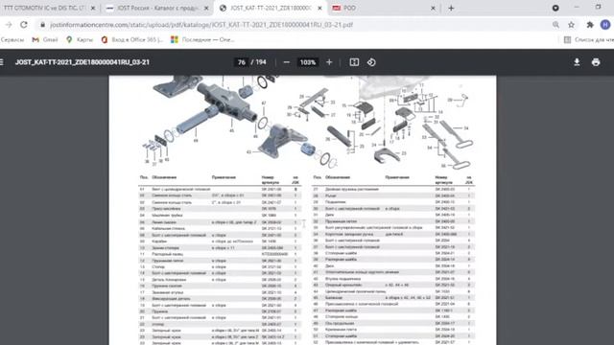Edit the page number field showing 76
The width and height of the screenshot is (614, 345).
pyautogui.click(x=242, y=62)
